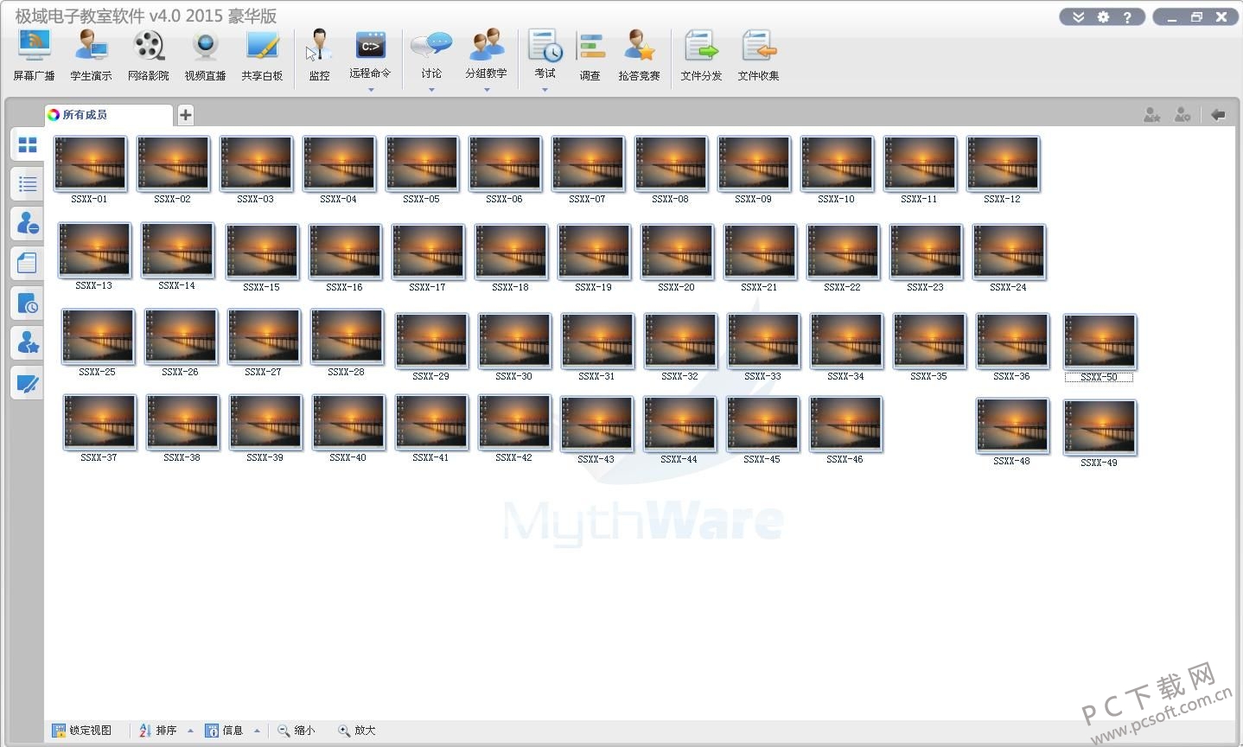The height and width of the screenshot is (747, 1243).
Task: Click 放大 zoom in button
Action: tap(356, 731)
